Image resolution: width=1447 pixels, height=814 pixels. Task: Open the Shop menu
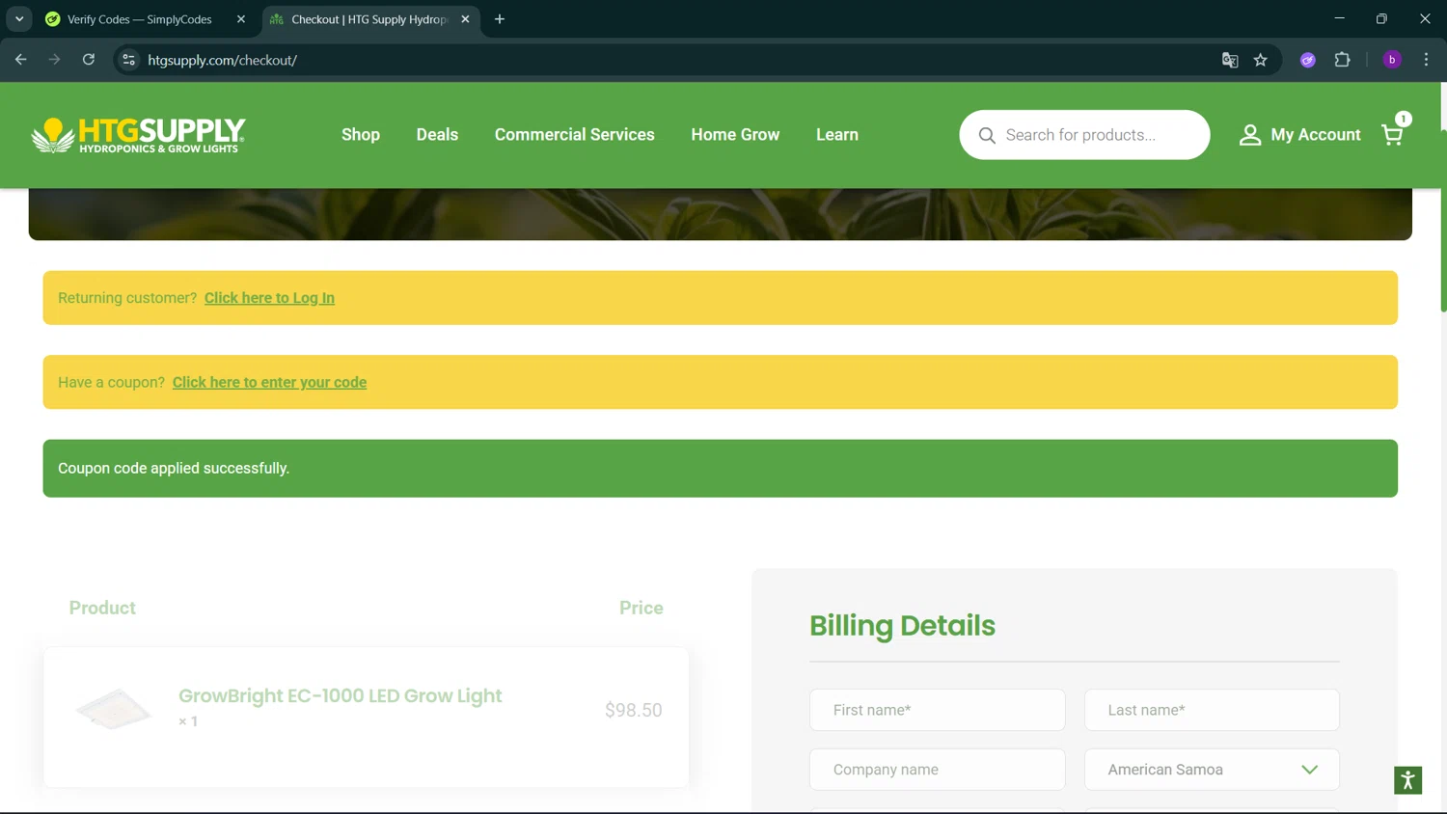(361, 135)
